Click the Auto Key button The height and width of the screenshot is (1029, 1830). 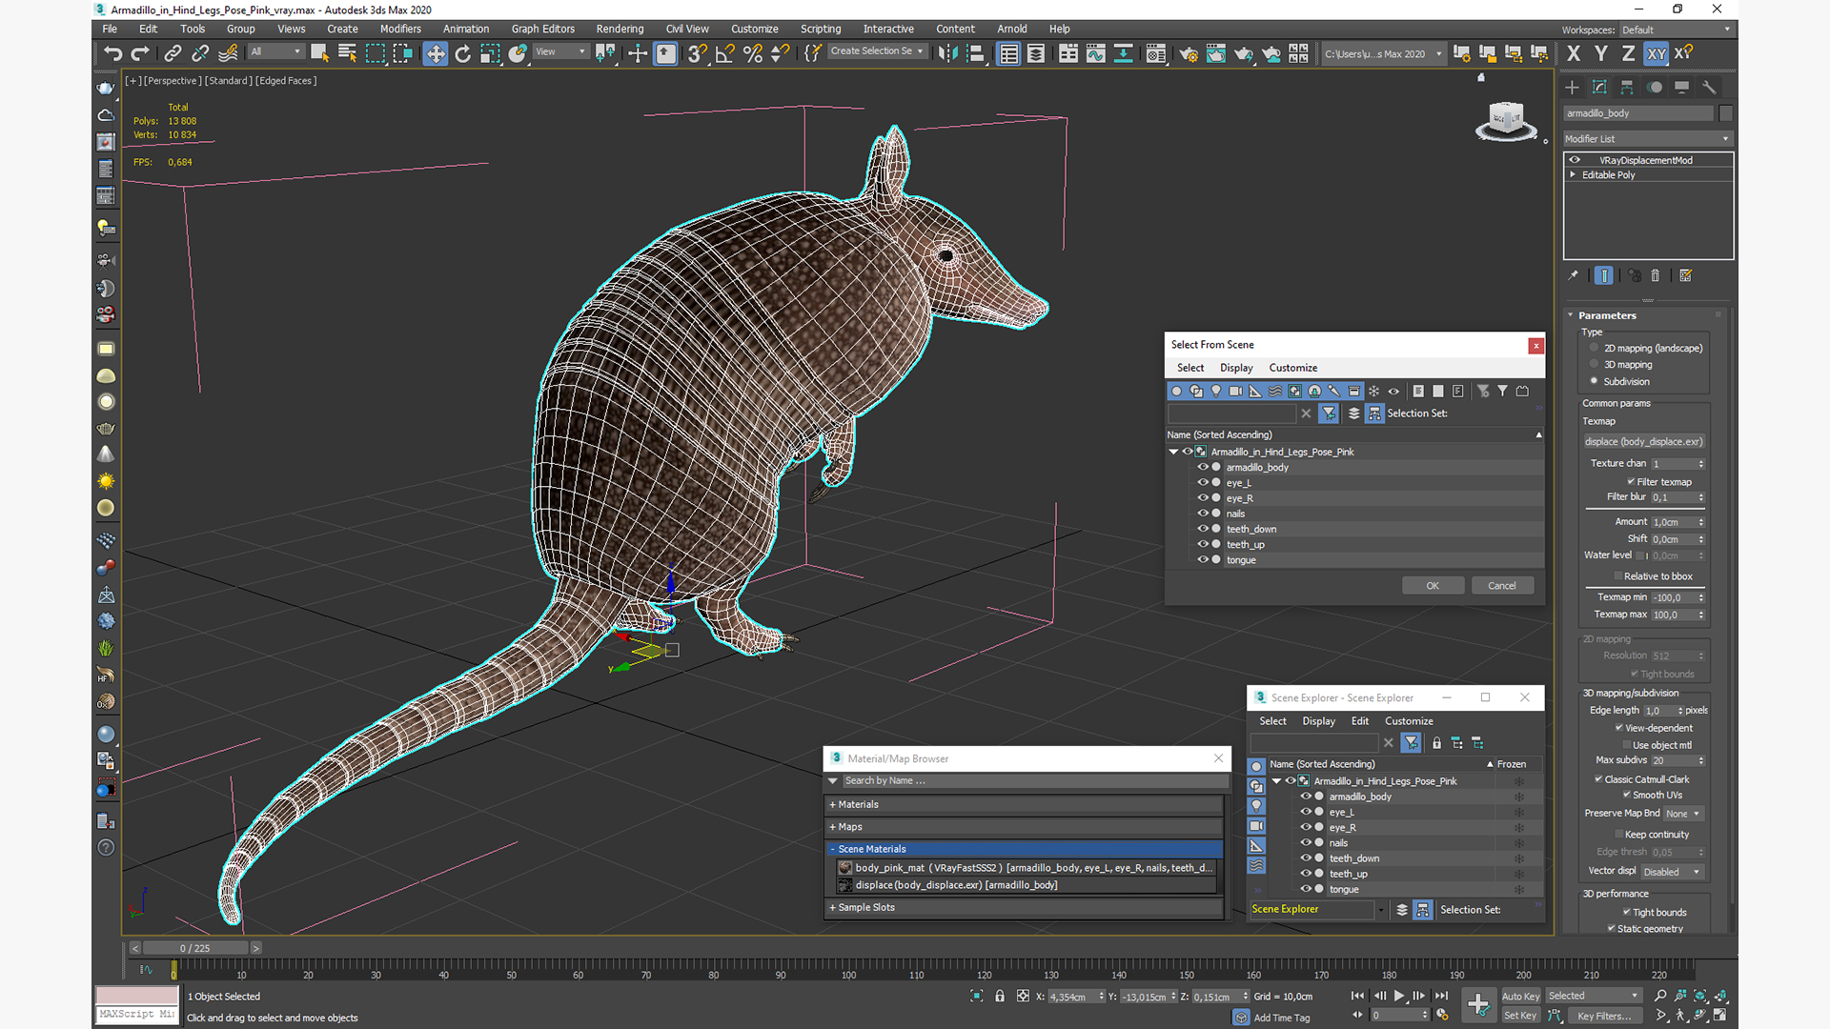click(1521, 997)
